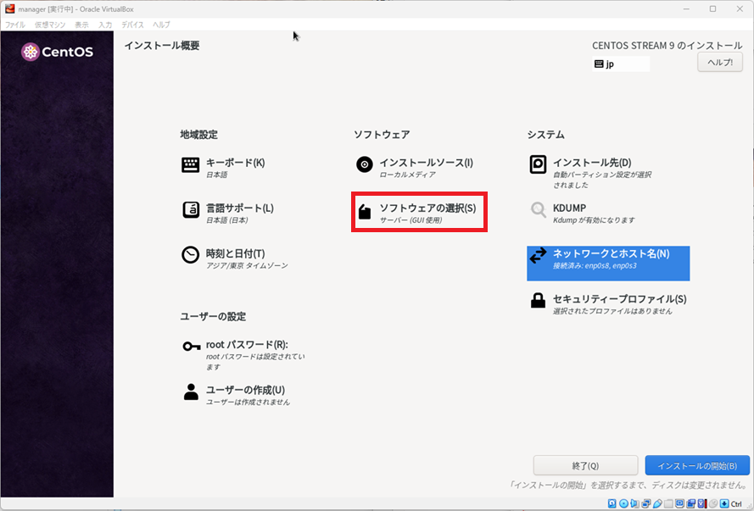
Task: Click the VirtualBox hard disk activity icon
Action: [x=612, y=503]
